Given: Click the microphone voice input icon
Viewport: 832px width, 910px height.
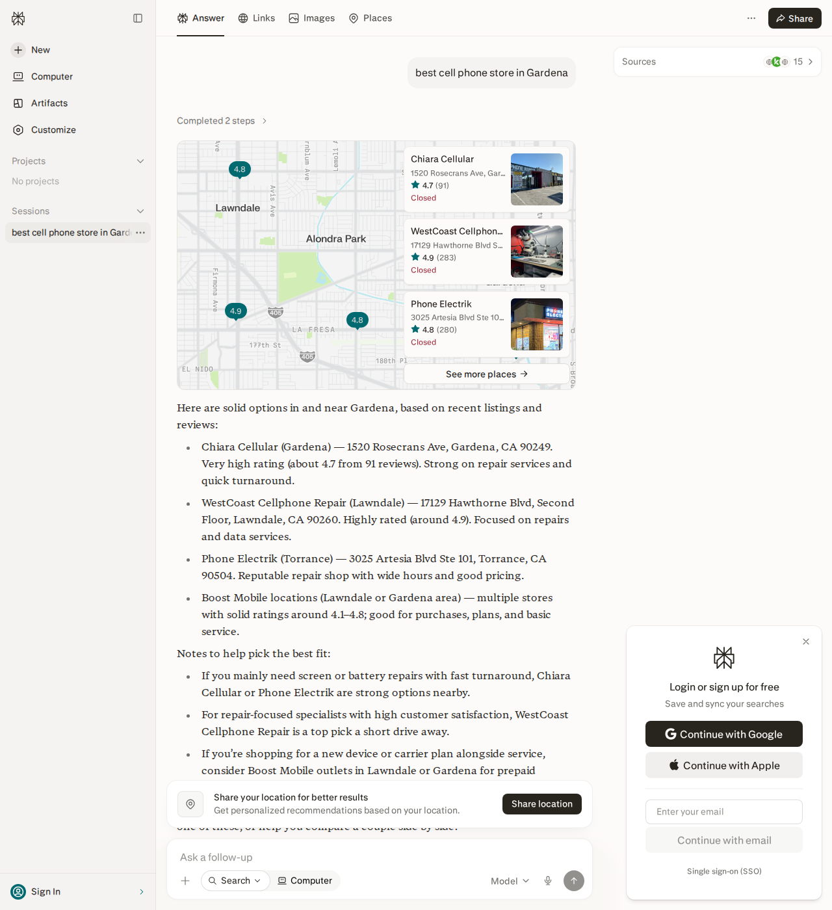Looking at the screenshot, I should (x=548, y=881).
